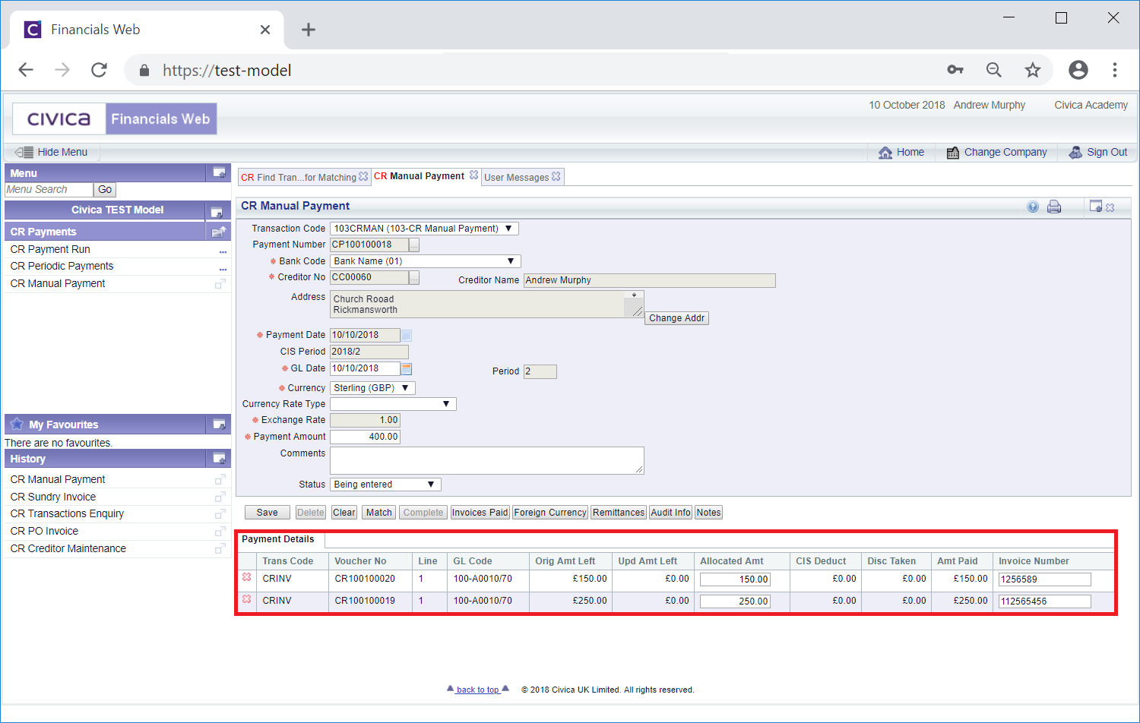
Task: Click the Sign Out link
Action: [x=1097, y=152]
